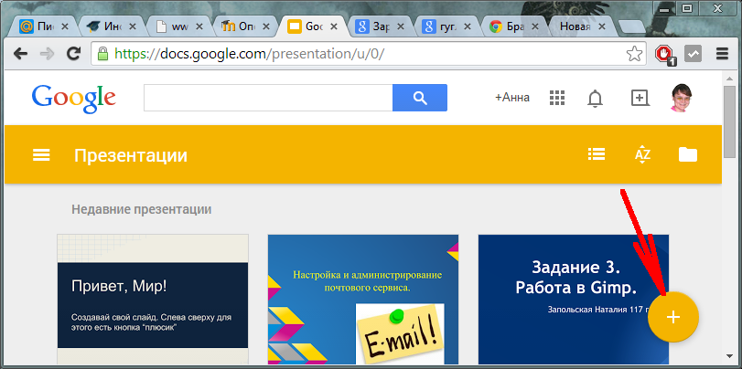Viewport: 742px width, 369px height.
Task: Open the +Анна link
Action: pos(512,98)
